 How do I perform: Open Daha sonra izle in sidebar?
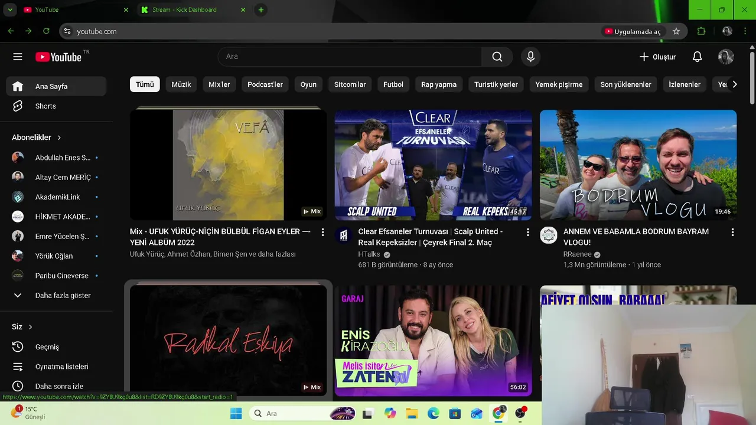56,386
